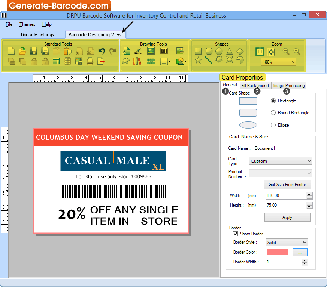Save the current barcode design

(34, 51)
